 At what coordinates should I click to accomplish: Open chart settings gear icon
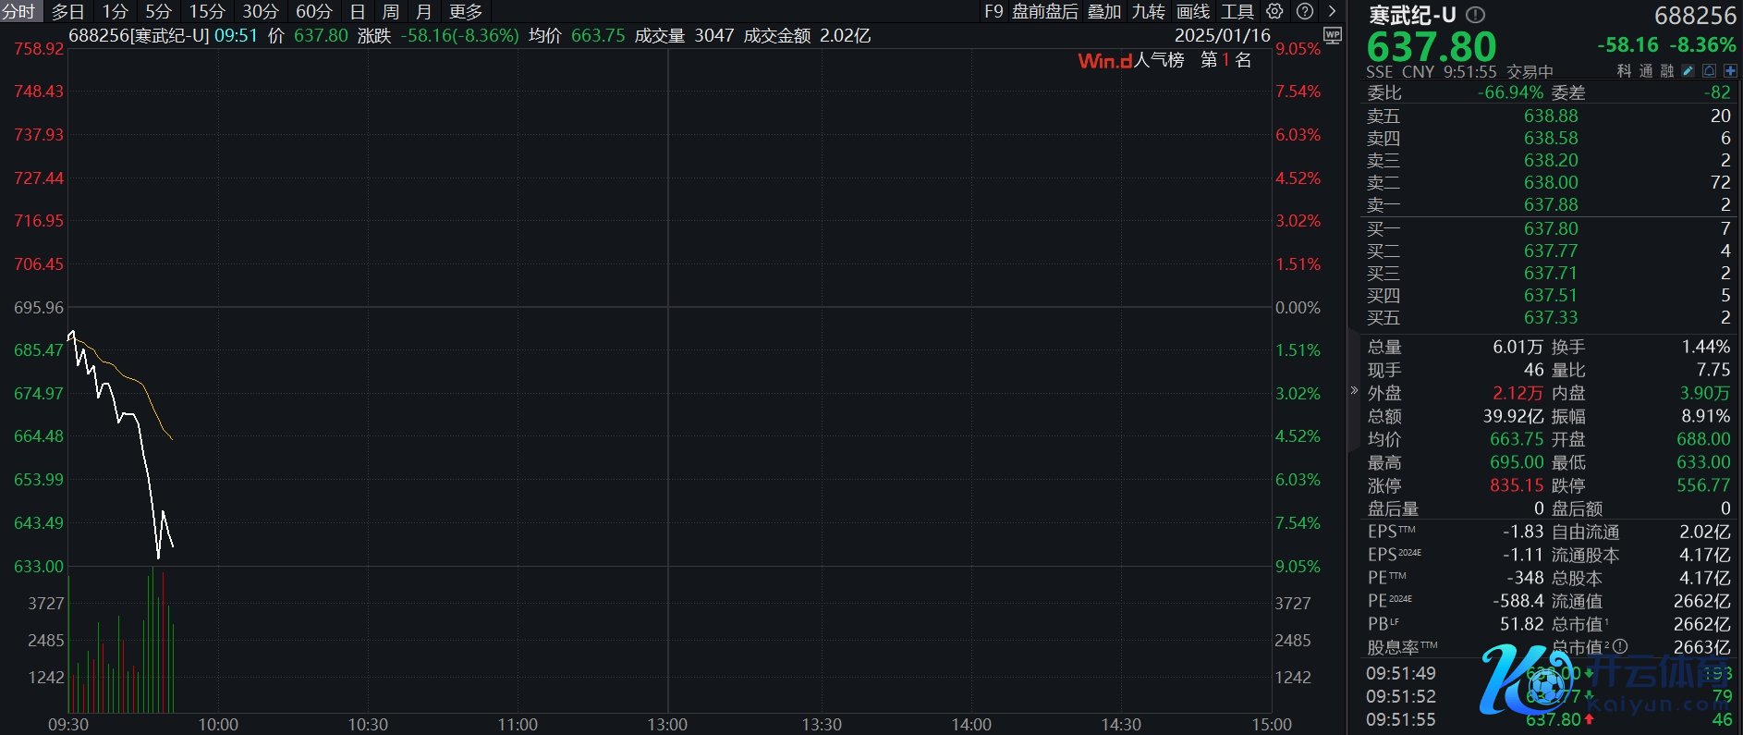1274,11
